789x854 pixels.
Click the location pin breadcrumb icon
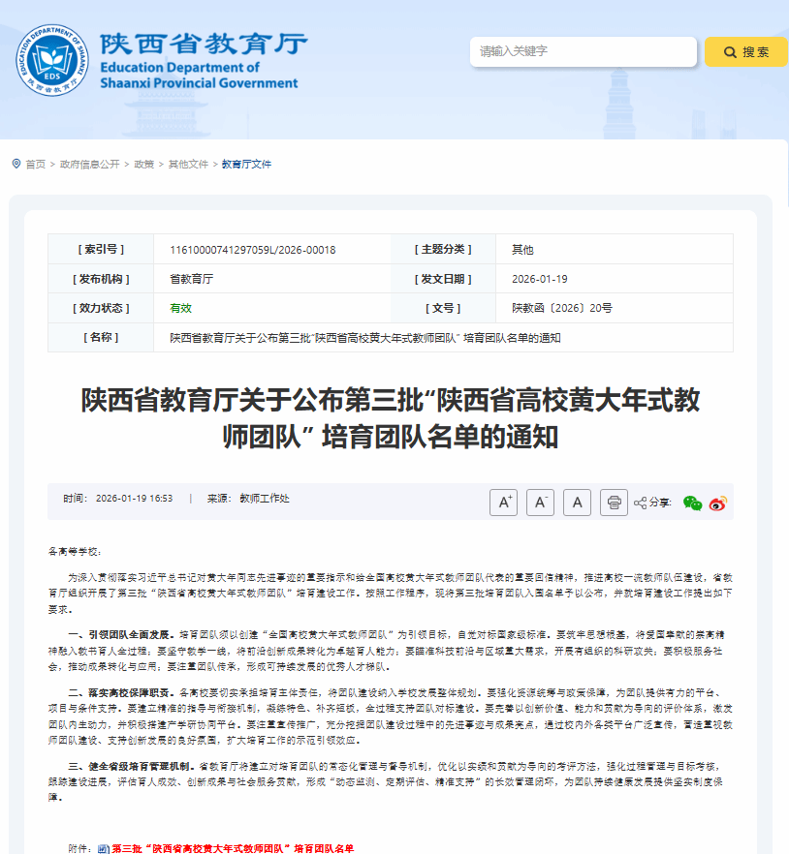coord(16,164)
